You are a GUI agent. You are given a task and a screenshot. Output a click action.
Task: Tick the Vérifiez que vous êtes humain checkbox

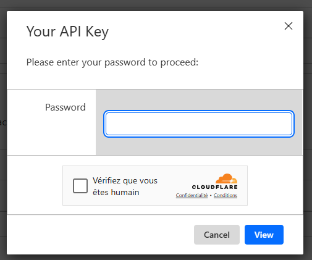[x=80, y=186]
